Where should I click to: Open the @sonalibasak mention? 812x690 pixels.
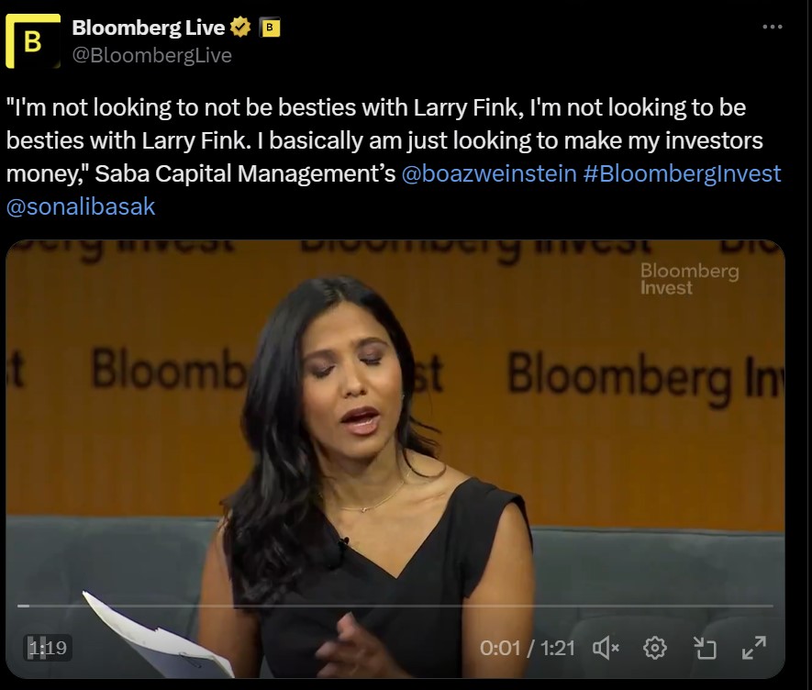point(81,206)
